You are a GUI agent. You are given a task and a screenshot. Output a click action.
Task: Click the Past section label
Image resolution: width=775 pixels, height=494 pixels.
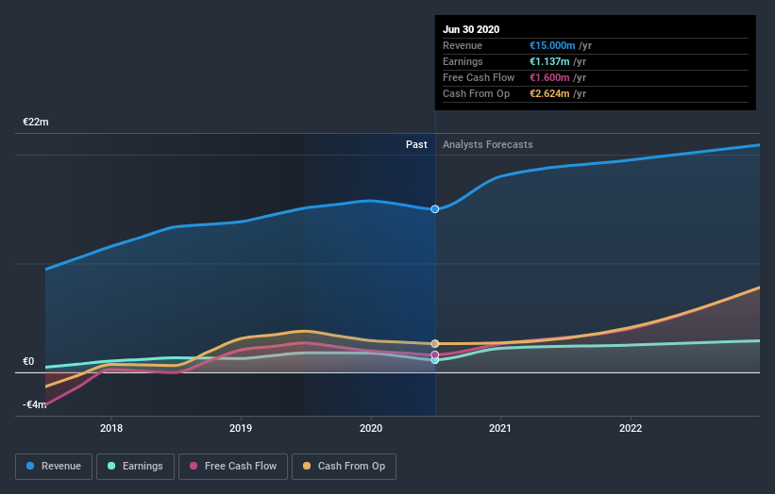click(416, 144)
